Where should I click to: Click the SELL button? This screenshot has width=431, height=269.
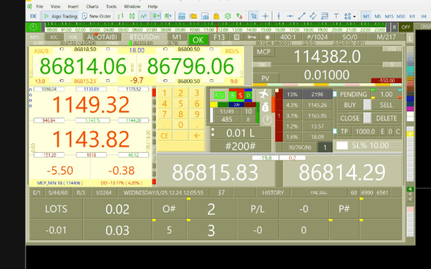(x=386, y=105)
